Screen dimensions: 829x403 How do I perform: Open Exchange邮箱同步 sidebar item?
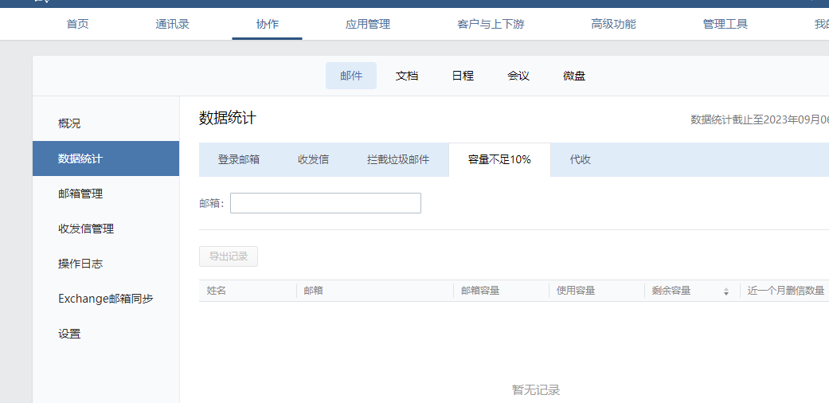pyautogui.click(x=106, y=299)
